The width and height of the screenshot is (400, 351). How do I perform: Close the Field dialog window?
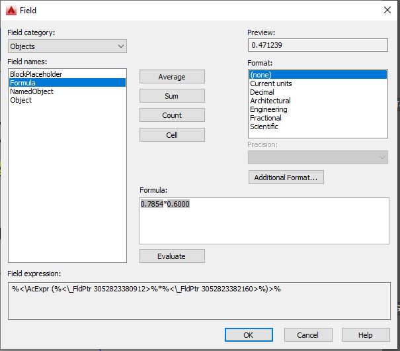pos(387,10)
